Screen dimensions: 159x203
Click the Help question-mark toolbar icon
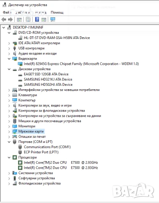pos(37,19)
